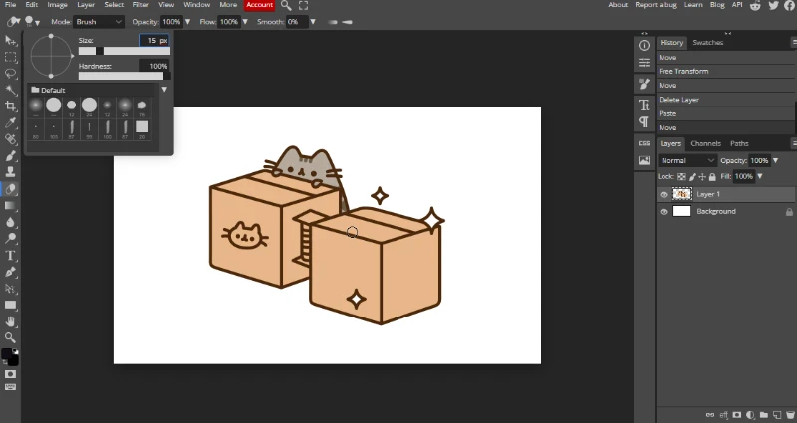Open the image info panel icon

pos(644,160)
